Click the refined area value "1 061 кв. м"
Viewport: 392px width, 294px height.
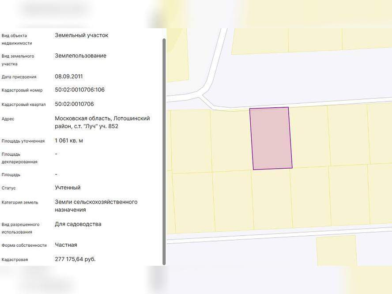[x=69, y=141]
